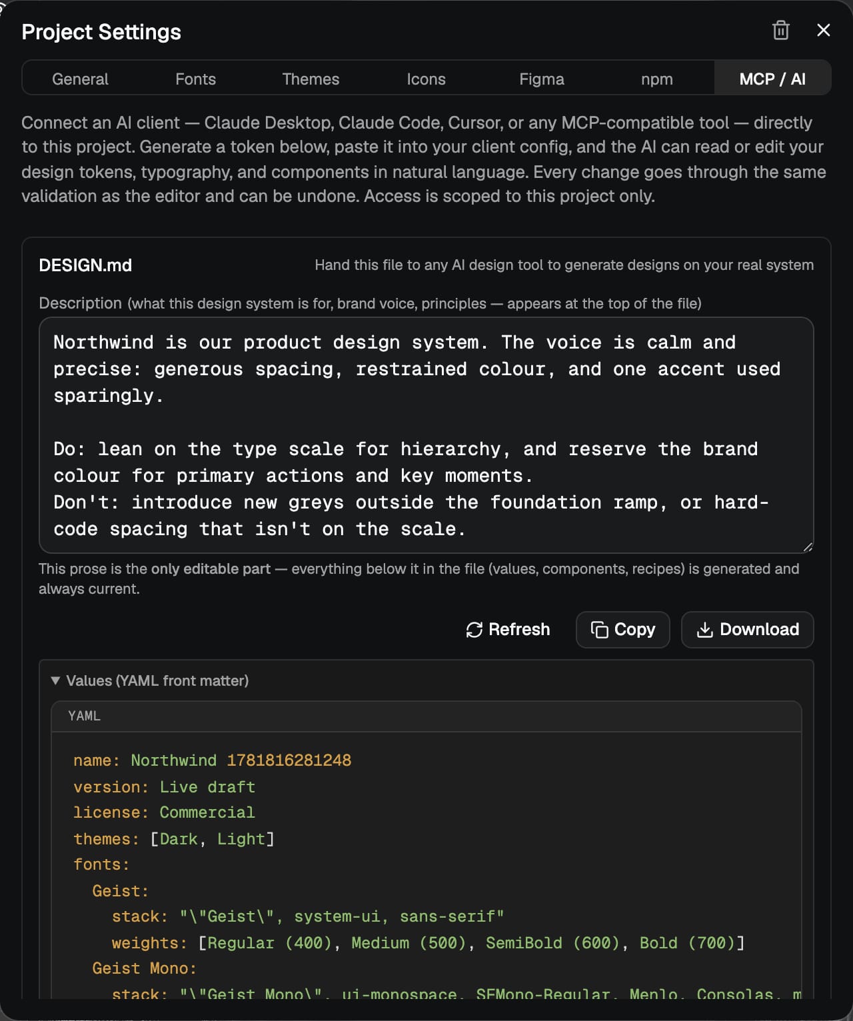The image size is (853, 1021).
Task: Switch to the Fonts tab
Action: coord(195,79)
